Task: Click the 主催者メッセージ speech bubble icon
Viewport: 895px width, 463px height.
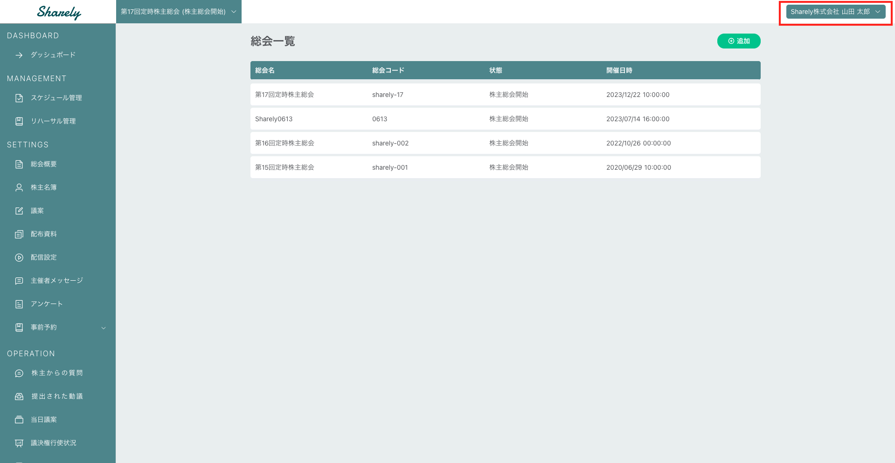Action: coord(19,281)
